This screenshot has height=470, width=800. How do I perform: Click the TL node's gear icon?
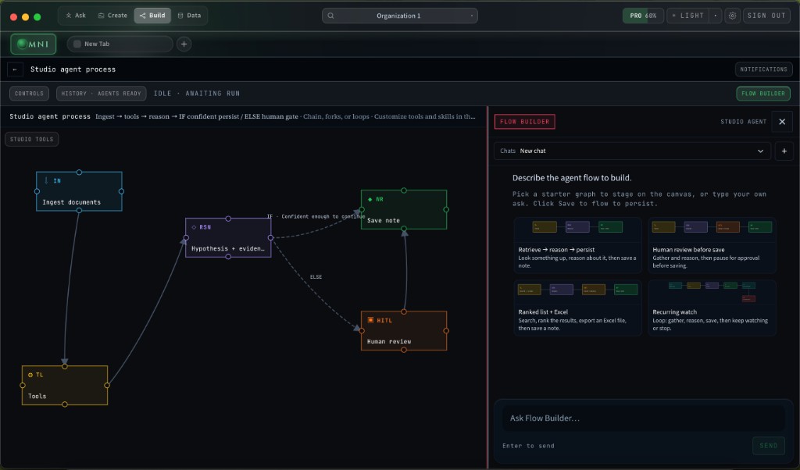[x=30, y=375]
